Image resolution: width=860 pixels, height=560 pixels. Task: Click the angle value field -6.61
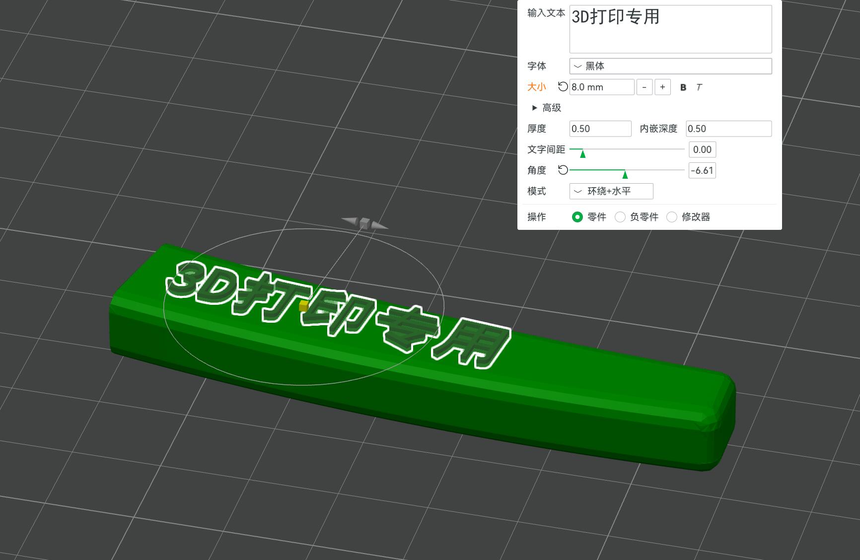tap(702, 170)
